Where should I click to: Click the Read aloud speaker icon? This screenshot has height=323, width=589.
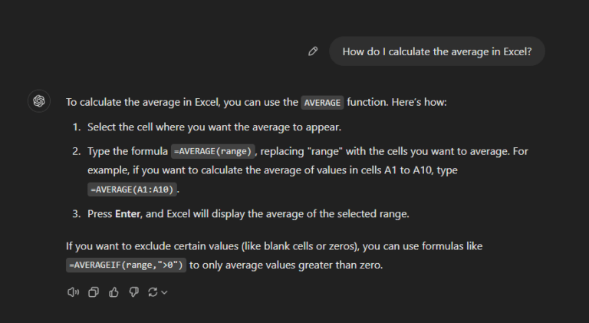click(74, 292)
